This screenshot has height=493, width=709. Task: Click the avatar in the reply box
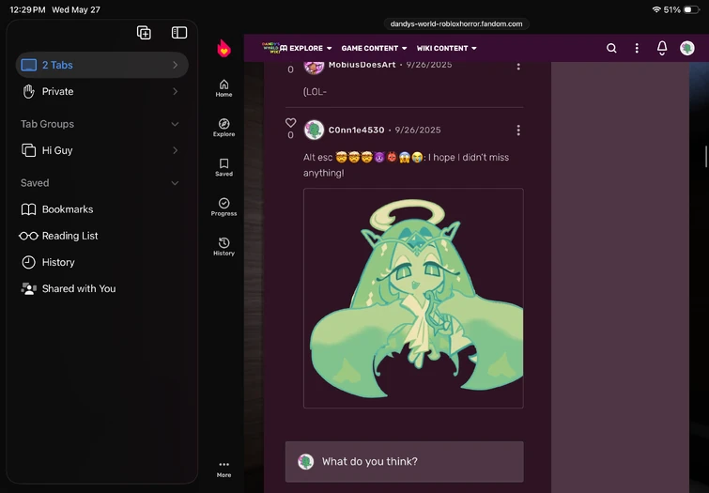[305, 462]
